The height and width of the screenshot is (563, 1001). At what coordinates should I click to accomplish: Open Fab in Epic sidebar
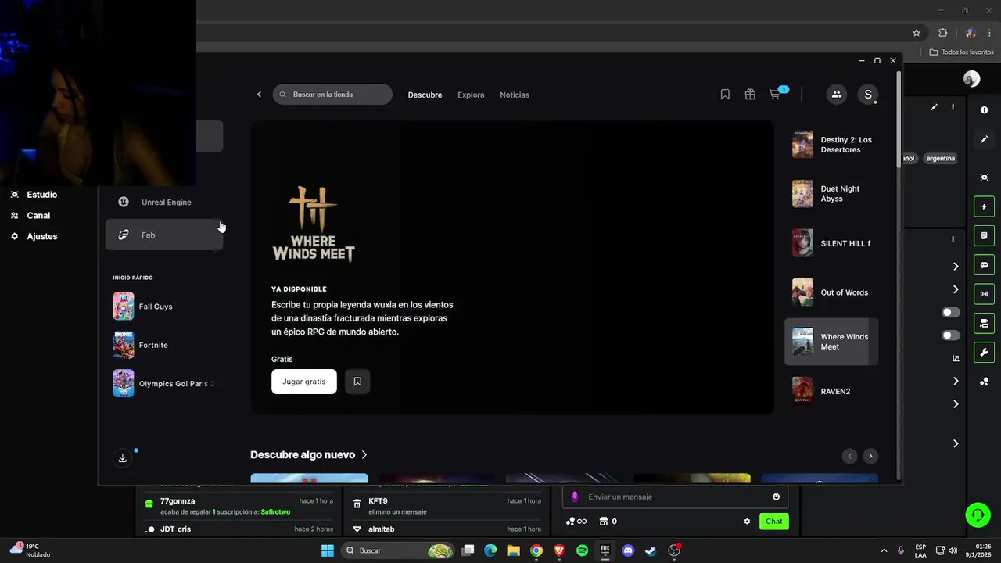click(x=164, y=235)
